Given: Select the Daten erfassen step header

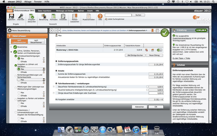Looking at the screenshot, I should 27,36.
